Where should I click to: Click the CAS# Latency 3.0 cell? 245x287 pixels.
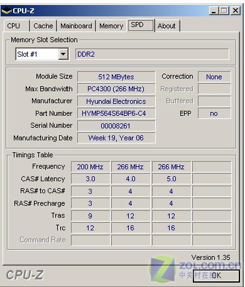(90, 179)
